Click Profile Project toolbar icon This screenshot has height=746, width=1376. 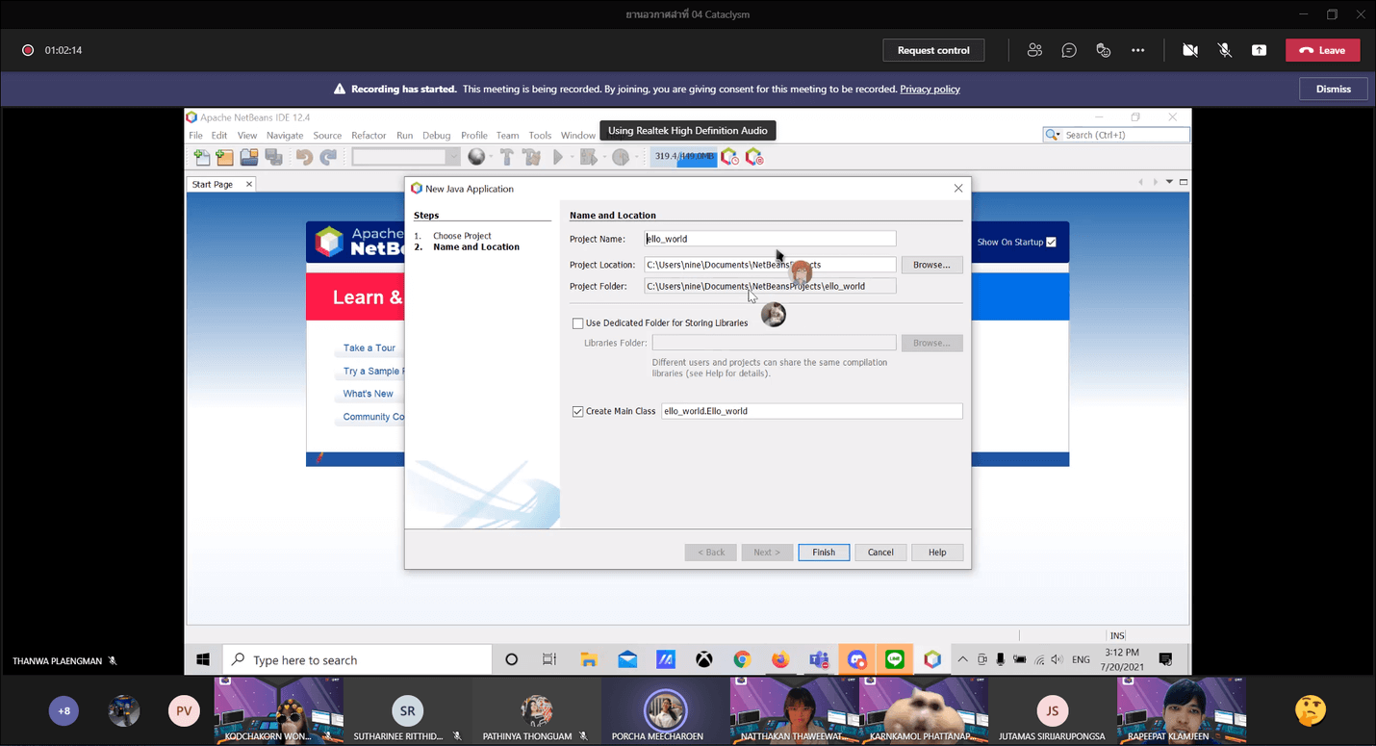(621, 157)
